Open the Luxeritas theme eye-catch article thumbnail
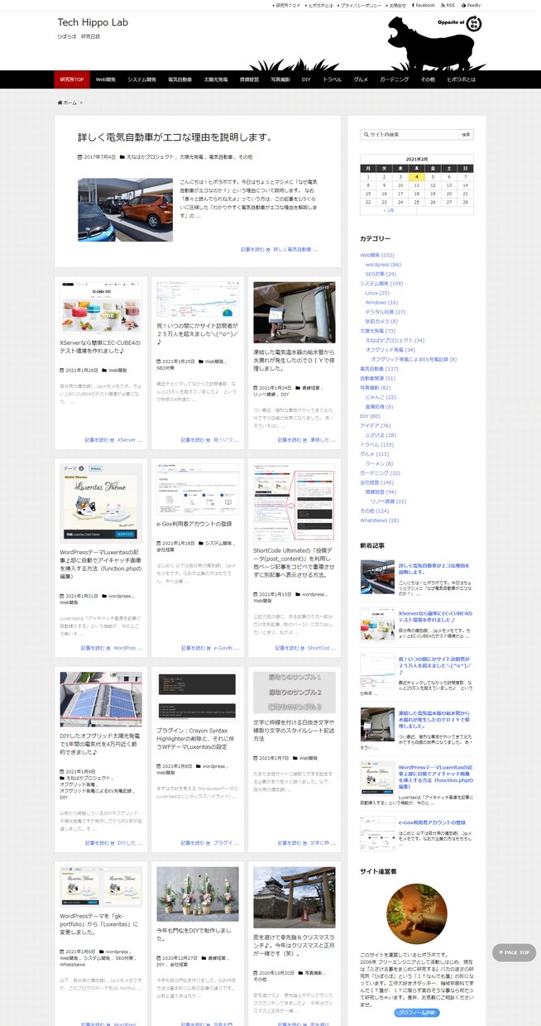 tap(101, 503)
